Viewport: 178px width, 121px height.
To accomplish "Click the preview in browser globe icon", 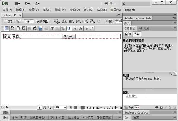I will 64,21.
